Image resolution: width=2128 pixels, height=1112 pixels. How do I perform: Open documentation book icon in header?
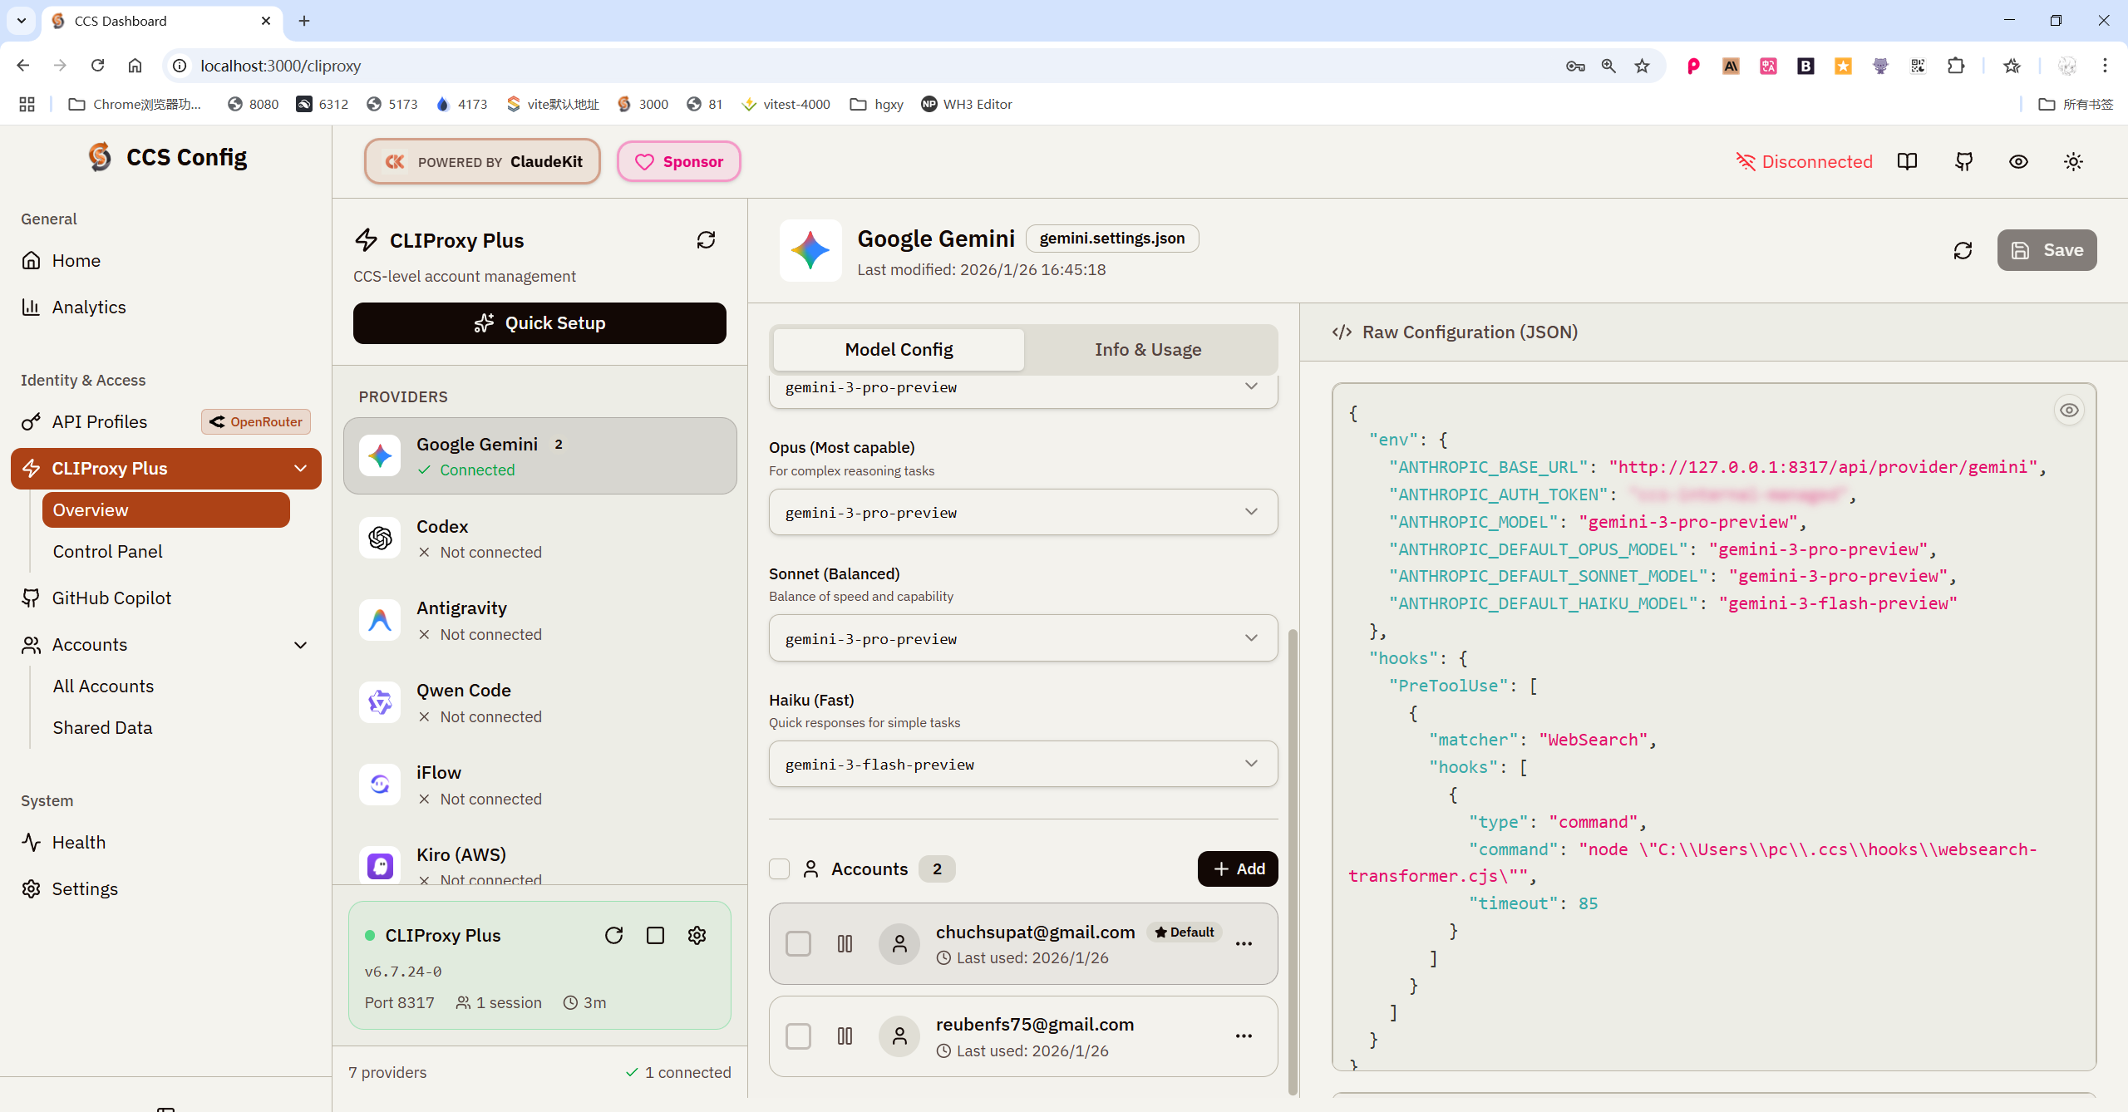click(1907, 162)
